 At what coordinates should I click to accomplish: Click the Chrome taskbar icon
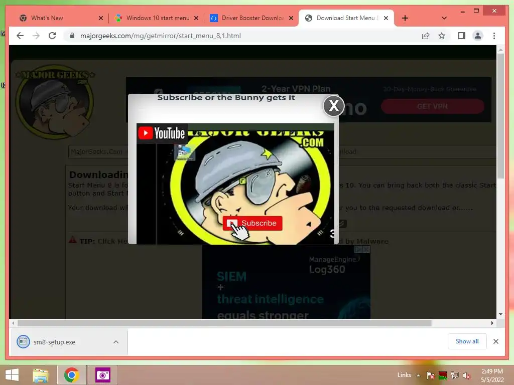point(71,375)
